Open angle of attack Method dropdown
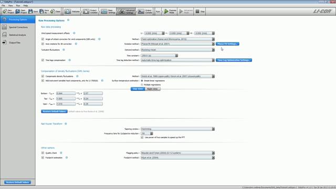The image size is (336, 189). [177, 39]
